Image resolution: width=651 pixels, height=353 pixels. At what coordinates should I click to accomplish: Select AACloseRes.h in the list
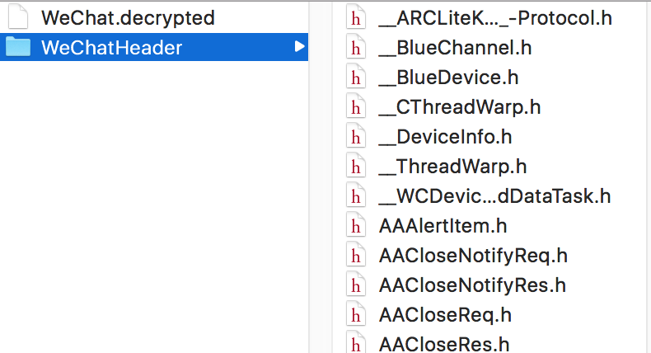[444, 344]
